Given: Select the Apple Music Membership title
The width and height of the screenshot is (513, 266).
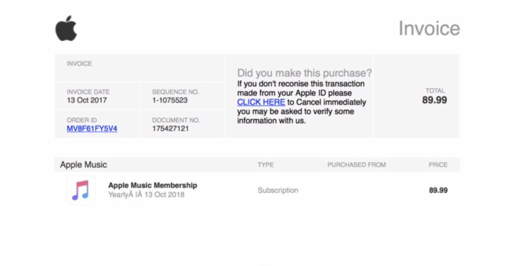Looking at the screenshot, I should pyautogui.click(x=153, y=185).
